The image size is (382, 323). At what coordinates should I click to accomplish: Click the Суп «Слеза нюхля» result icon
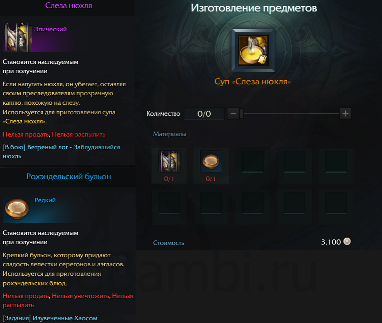[x=253, y=50]
